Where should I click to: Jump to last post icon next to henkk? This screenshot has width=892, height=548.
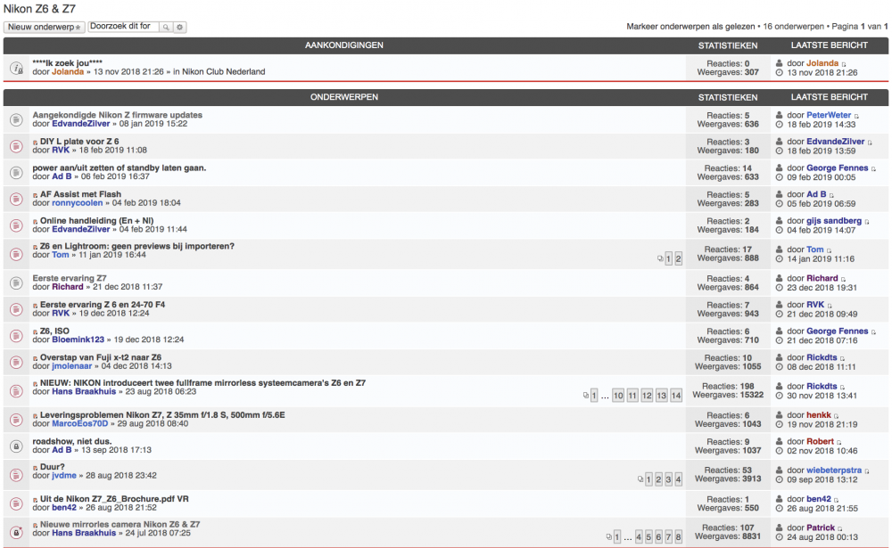point(837,416)
